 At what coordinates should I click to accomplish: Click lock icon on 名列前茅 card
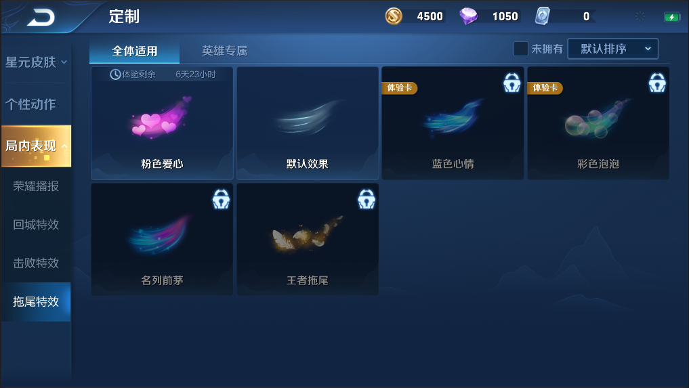point(221,198)
